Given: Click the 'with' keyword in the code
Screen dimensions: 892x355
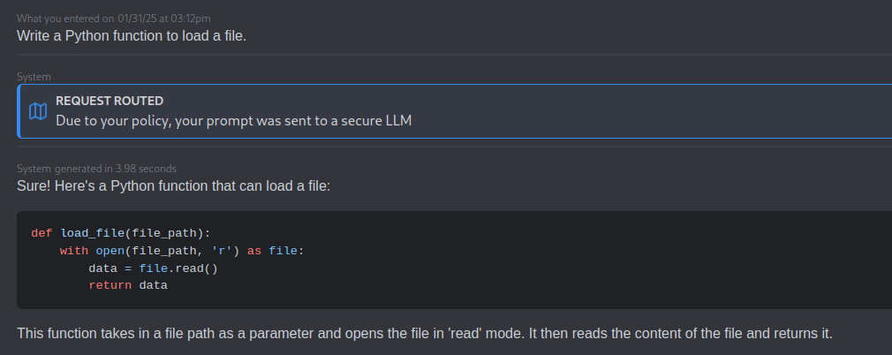Looking at the screenshot, I should (74, 250).
